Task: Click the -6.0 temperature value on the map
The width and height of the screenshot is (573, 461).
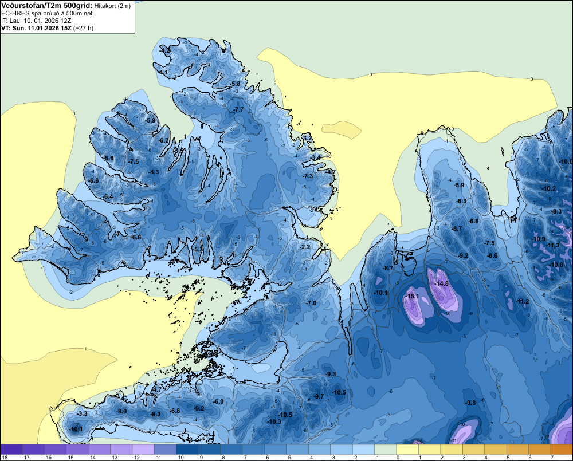Action: point(218,401)
